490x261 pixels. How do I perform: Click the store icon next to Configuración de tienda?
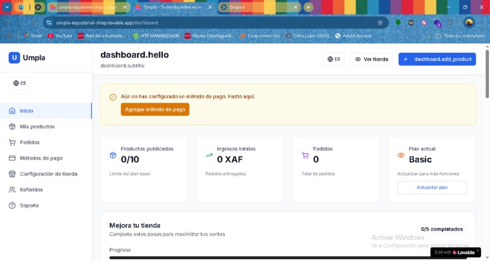point(12,174)
